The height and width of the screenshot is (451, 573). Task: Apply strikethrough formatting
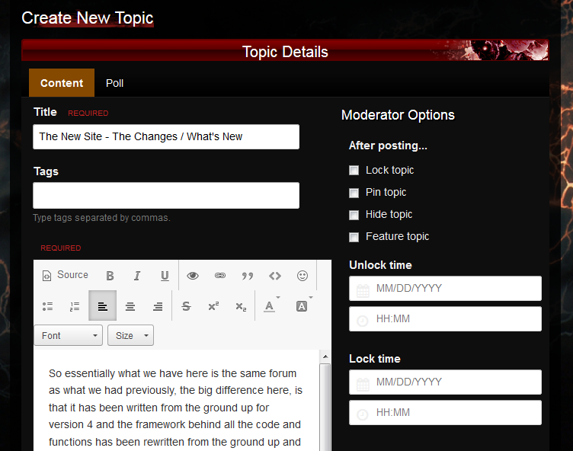[186, 306]
